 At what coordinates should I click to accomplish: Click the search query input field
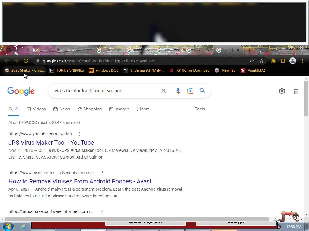[x=107, y=91]
